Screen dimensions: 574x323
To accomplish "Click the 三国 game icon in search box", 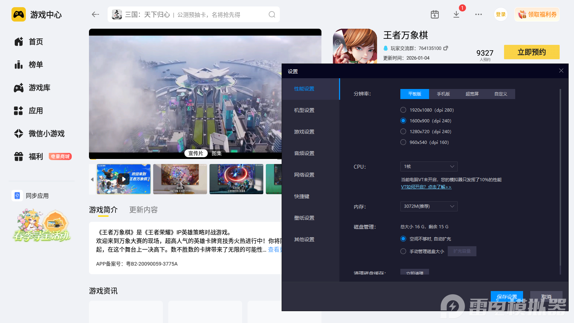I will pyautogui.click(x=117, y=14).
